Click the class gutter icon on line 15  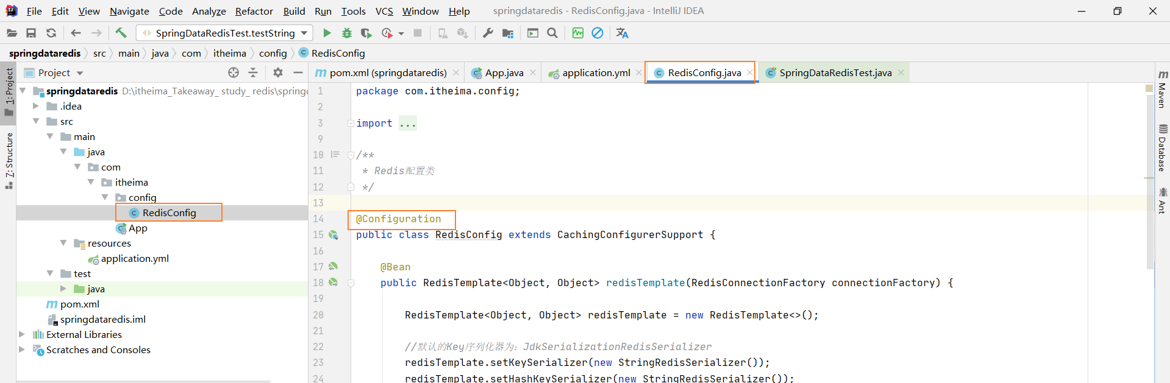[334, 235]
